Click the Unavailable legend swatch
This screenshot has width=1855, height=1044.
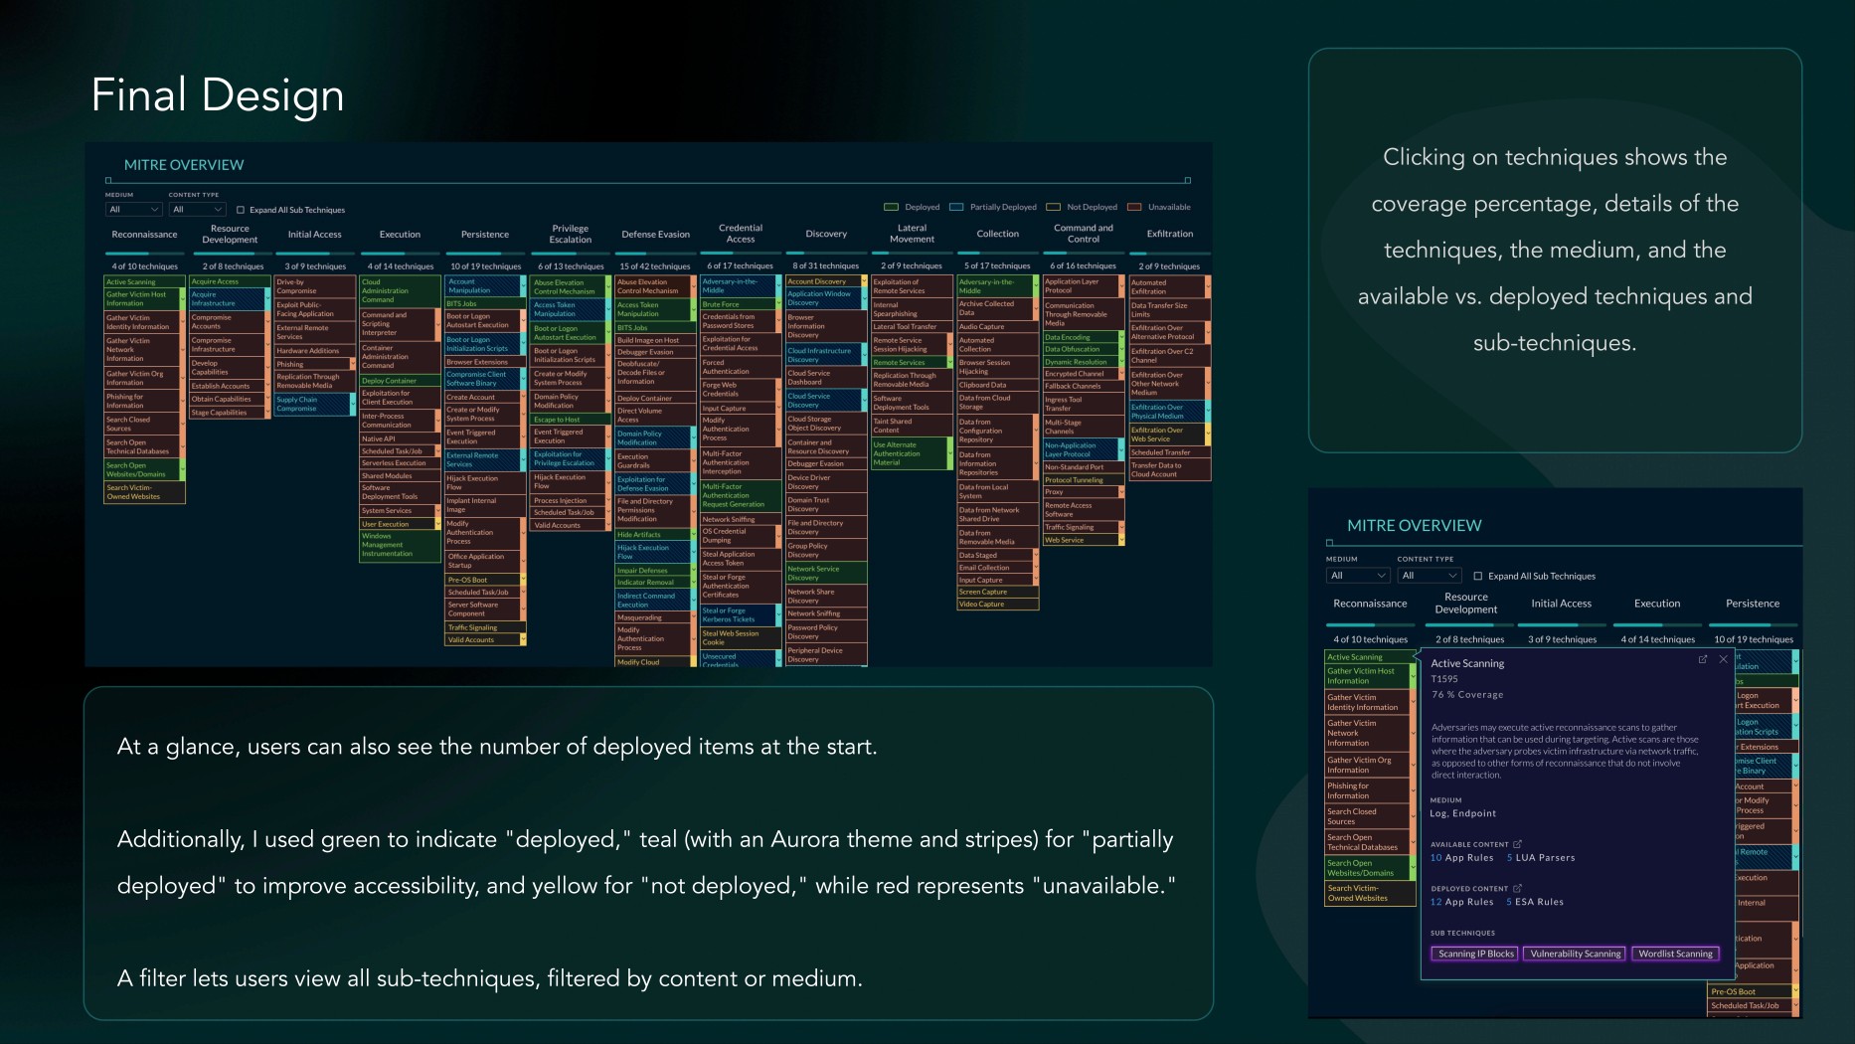(x=1134, y=207)
